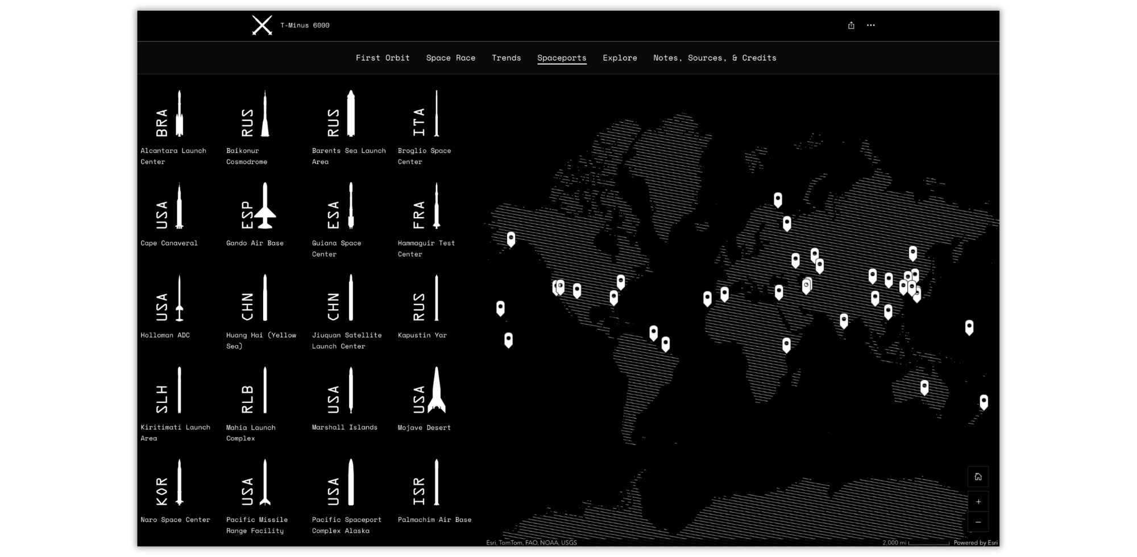Select the Hammaguir Test Center rocket icon
The width and height of the screenshot is (1137, 557).
pyautogui.click(x=437, y=206)
